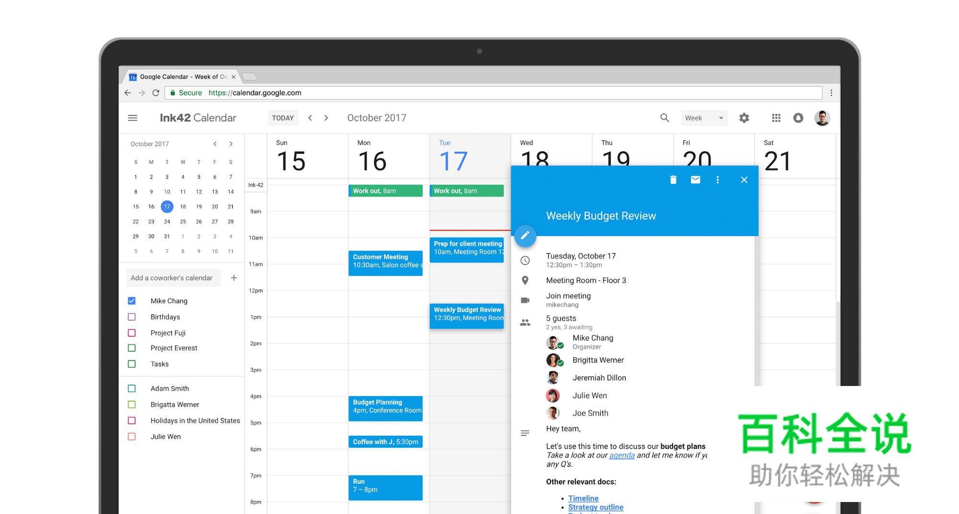
Task: Open the Week view dropdown
Action: [703, 118]
